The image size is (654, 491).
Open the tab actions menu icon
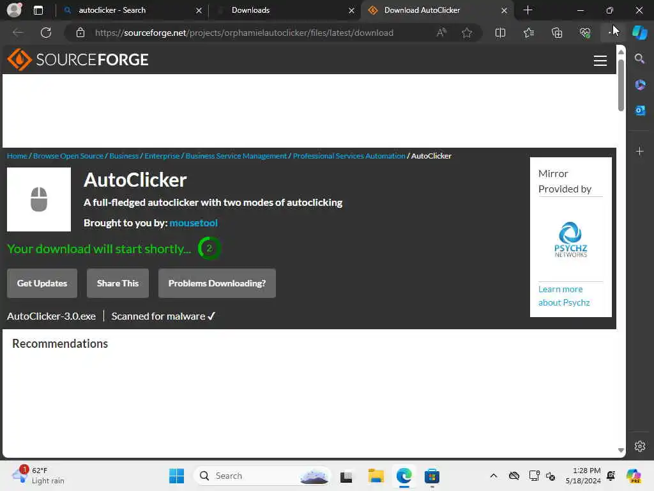[38, 10]
